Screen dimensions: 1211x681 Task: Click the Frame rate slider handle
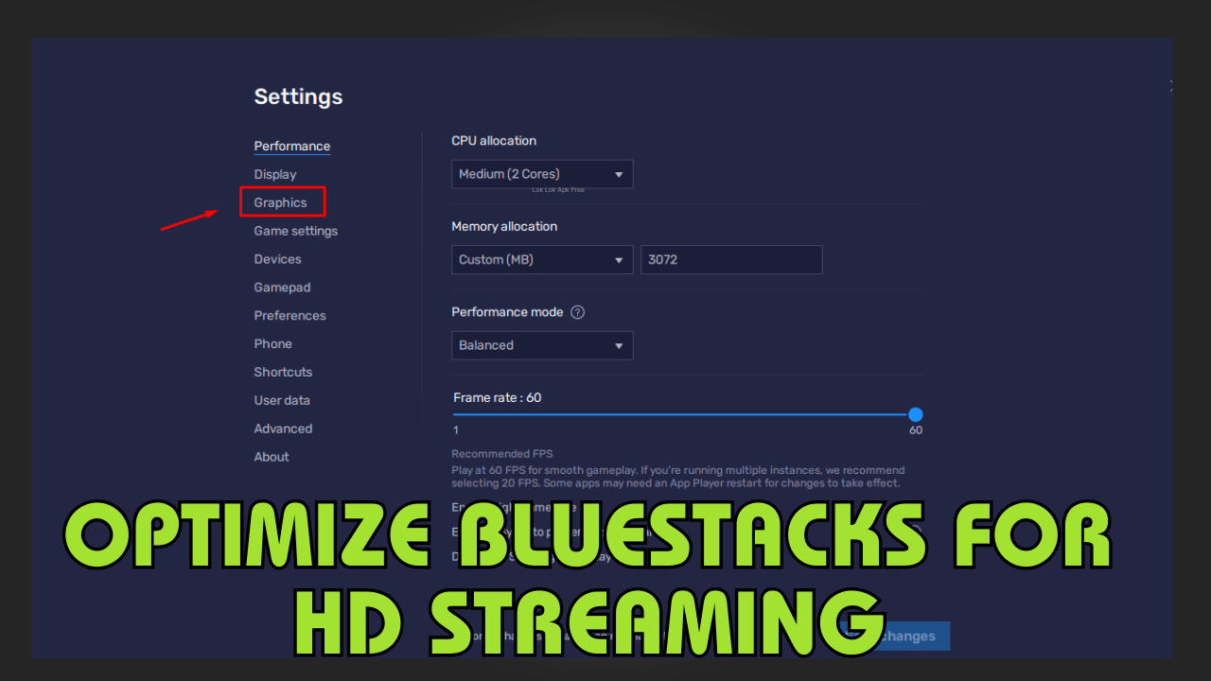tap(915, 414)
